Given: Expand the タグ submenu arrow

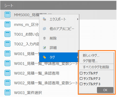Looking at the screenshot, I should 77,57.
